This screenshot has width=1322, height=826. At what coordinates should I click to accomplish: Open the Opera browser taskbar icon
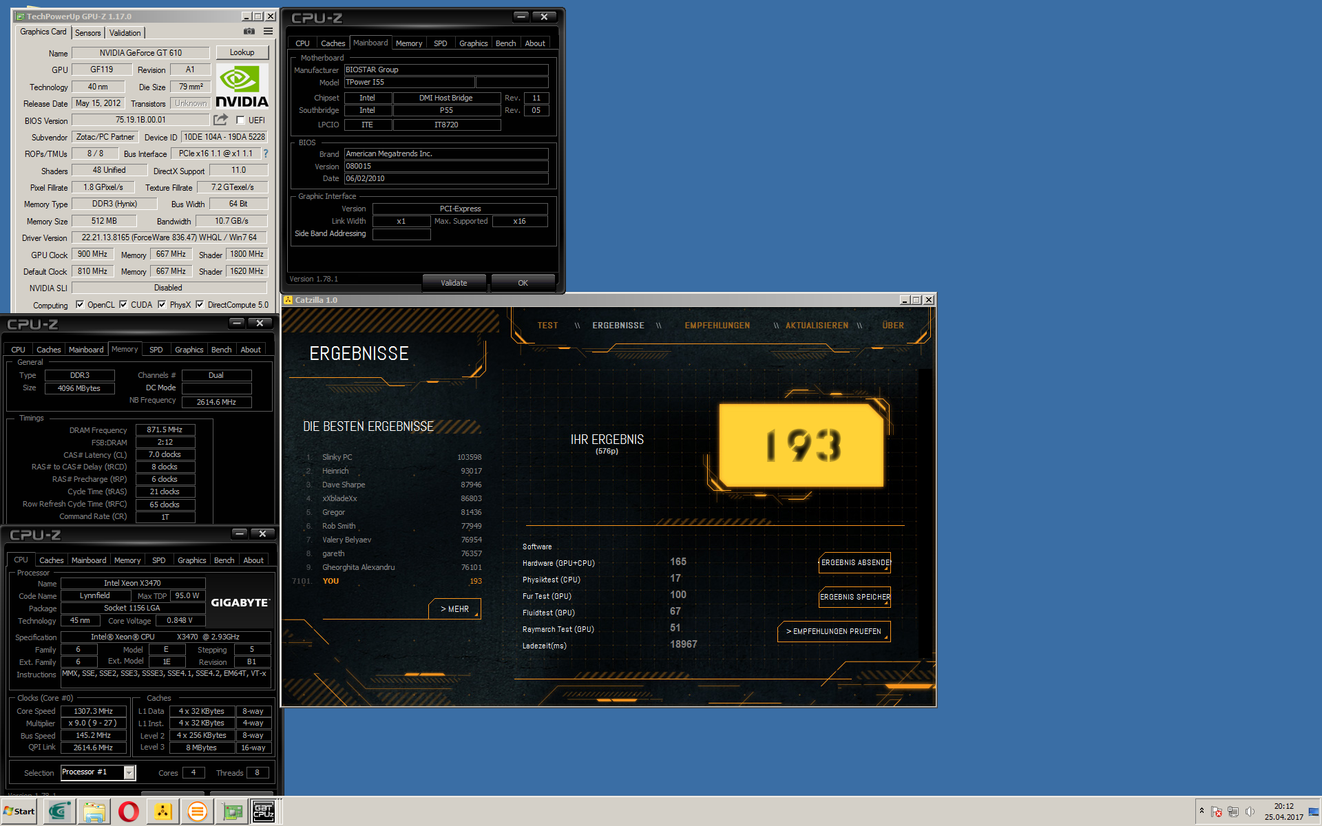(128, 812)
